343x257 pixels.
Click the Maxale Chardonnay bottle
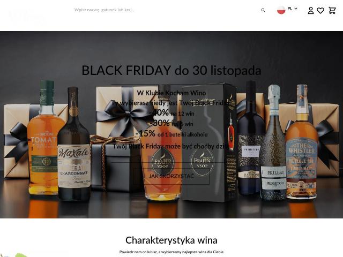pyautogui.click(x=74, y=144)
